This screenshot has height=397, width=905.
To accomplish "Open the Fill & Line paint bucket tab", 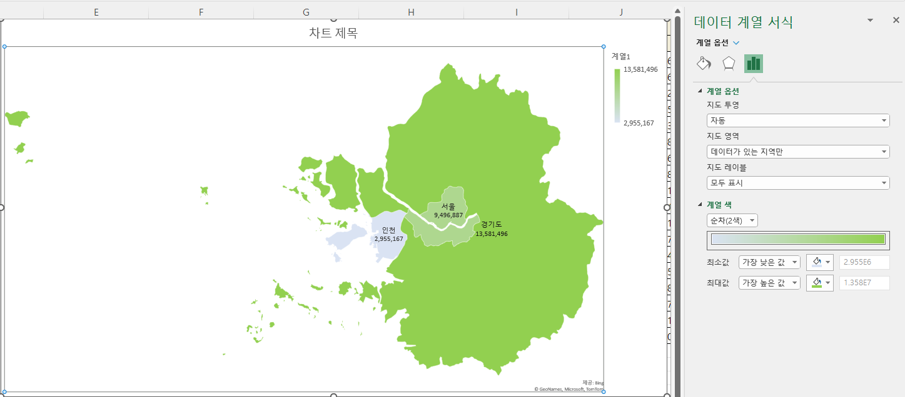I will tap(704, 64).
